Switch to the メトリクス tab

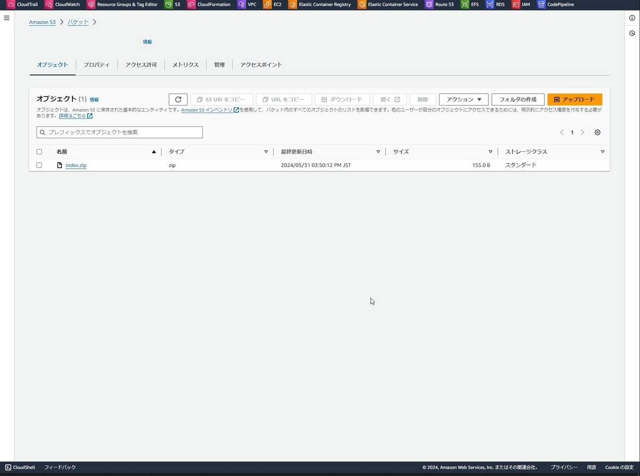coord(185,65)
